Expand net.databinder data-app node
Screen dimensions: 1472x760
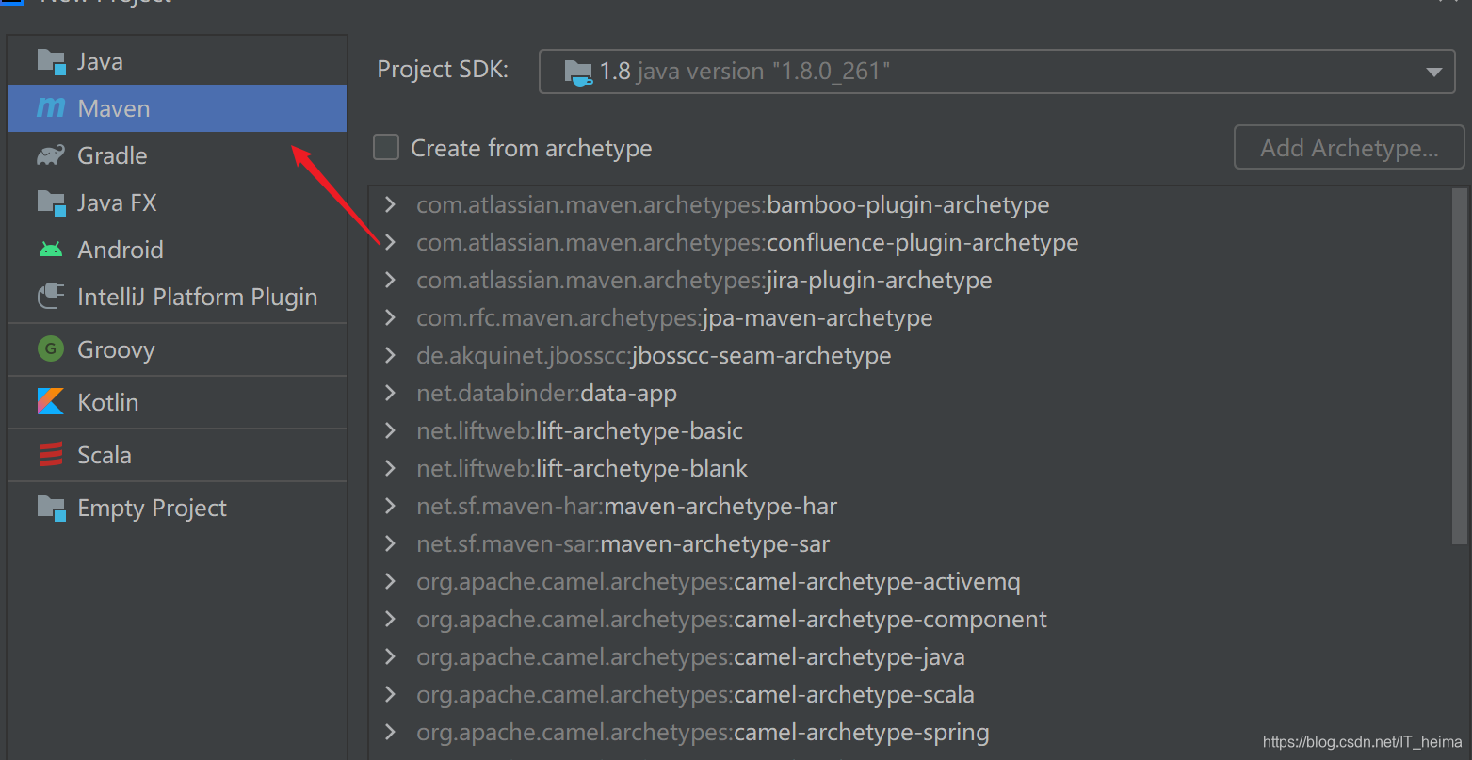click(x=390, y=393)
